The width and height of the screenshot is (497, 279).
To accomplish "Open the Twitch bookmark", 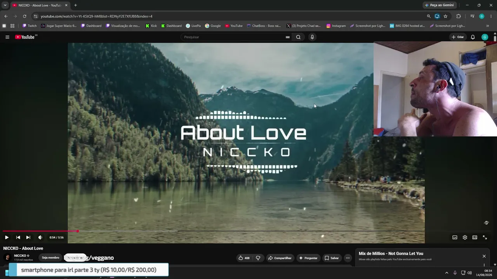I will click(x=30, y=26).
